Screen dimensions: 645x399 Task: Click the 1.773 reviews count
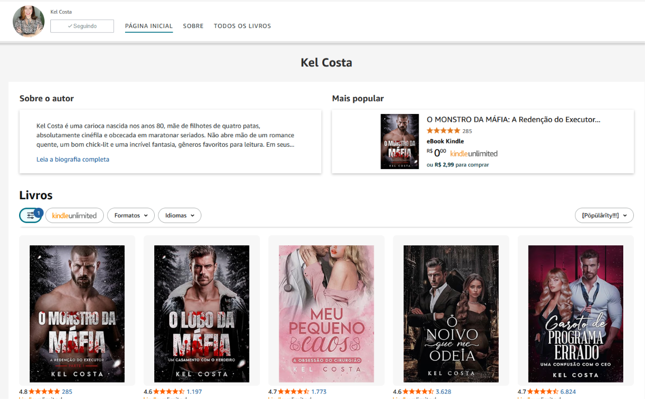319,392
